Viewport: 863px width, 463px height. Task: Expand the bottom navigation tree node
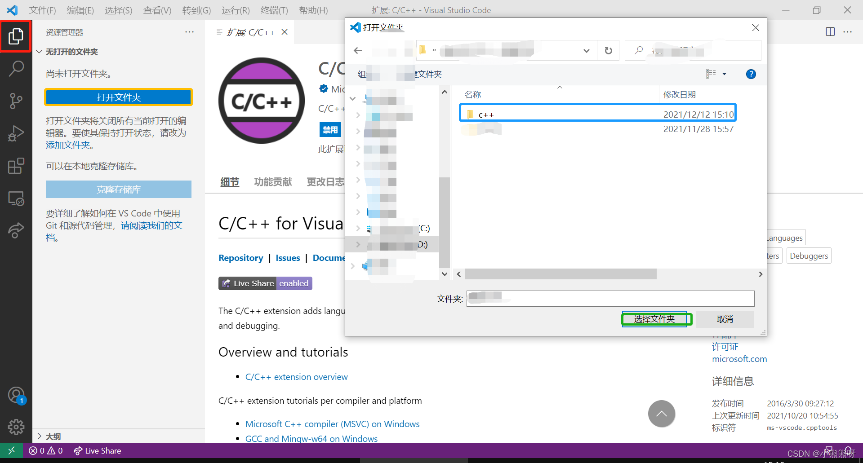353,266
